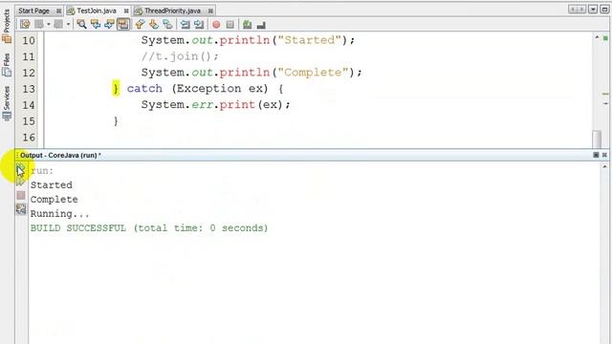Click green error stripe status square
The height and width of the screenshot is (344, 612).
pos(605,38)
